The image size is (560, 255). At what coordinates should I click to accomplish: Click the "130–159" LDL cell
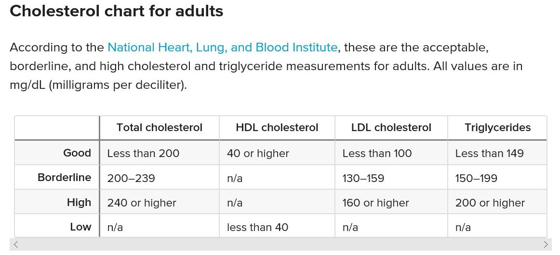(x=363, y=178)
